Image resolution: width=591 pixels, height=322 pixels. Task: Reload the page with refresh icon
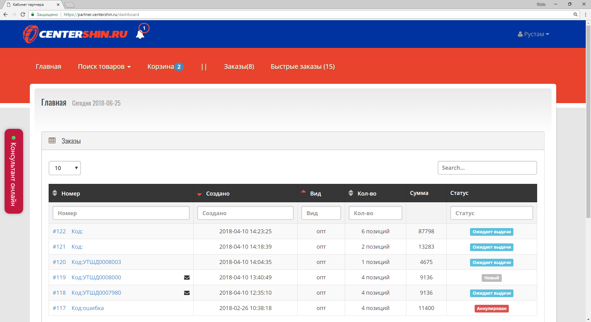(x=23, y=14)
